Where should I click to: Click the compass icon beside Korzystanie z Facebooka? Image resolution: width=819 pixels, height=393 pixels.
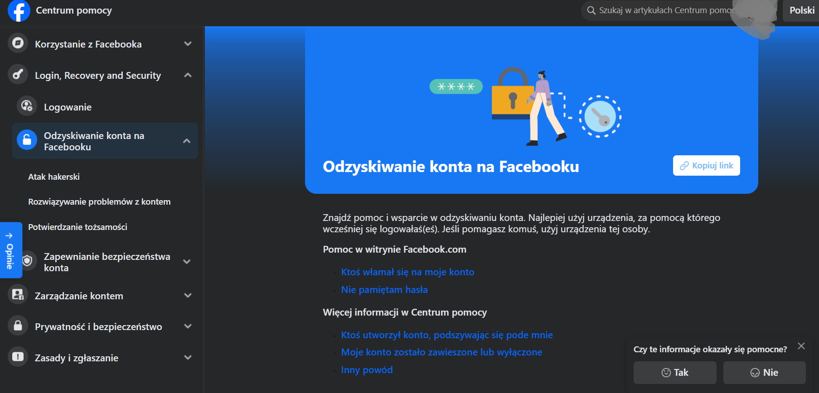pyautogui.click(x=18, y=43)
